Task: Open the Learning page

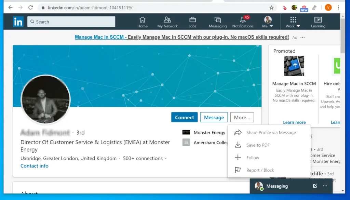Action: 318,22
